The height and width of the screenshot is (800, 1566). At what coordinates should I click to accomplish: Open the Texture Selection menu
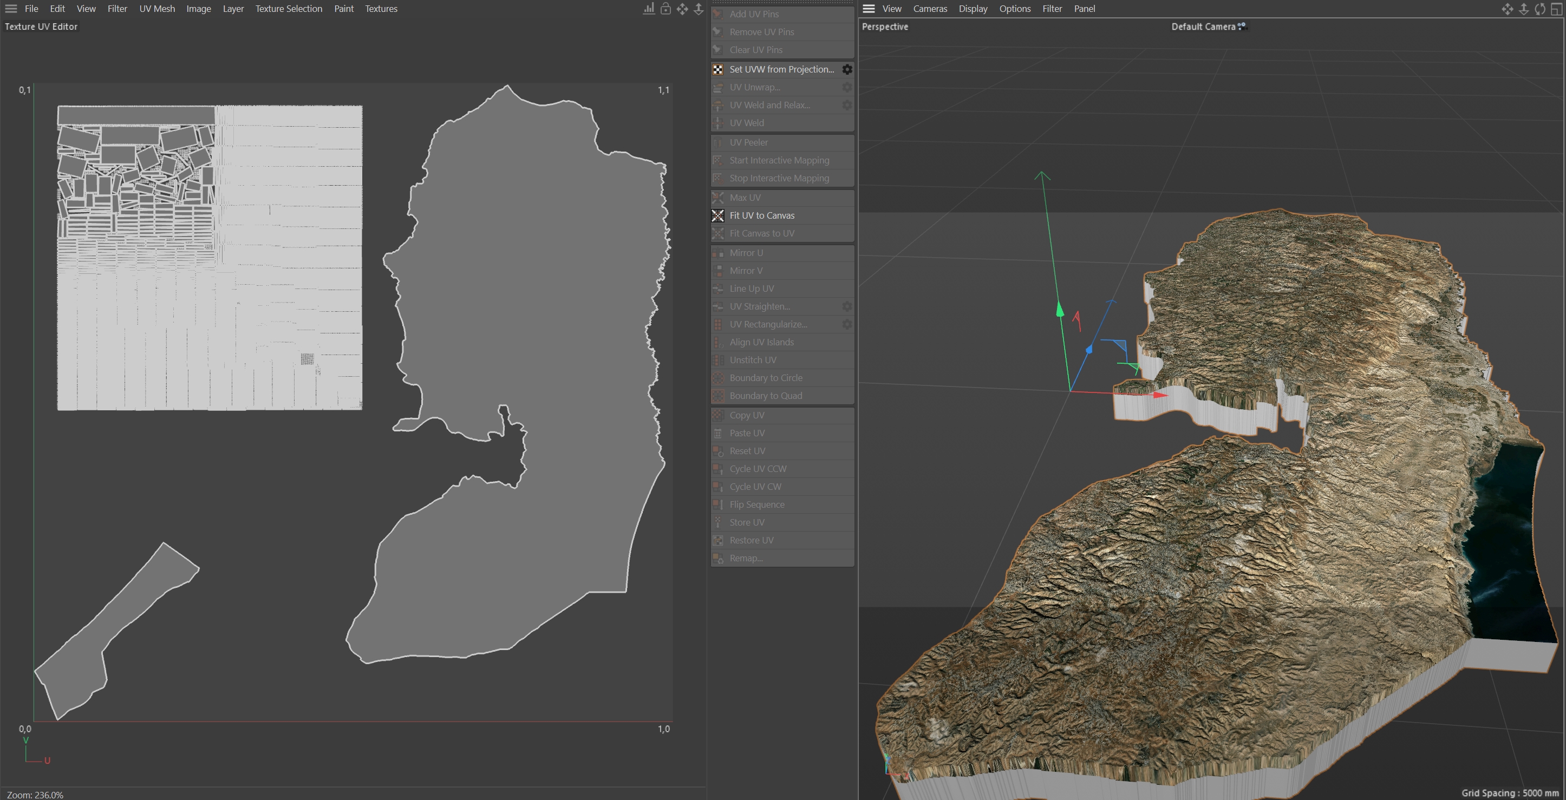click(288, 9)
